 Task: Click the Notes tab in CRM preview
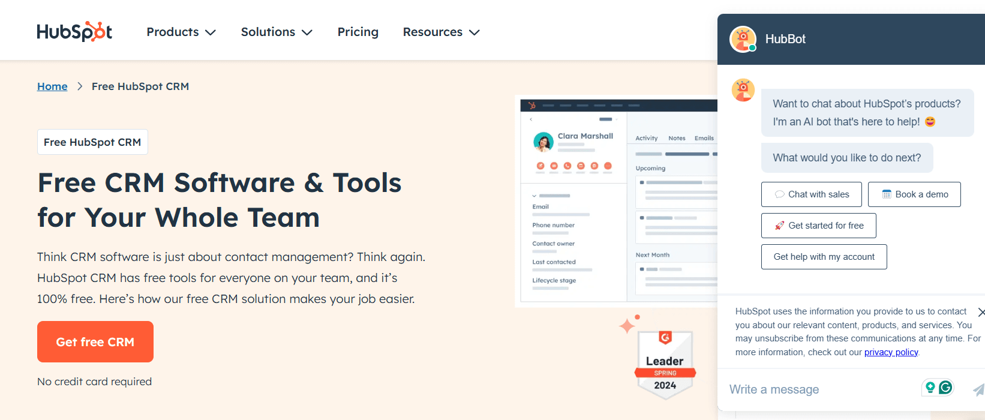coord(677,138)
